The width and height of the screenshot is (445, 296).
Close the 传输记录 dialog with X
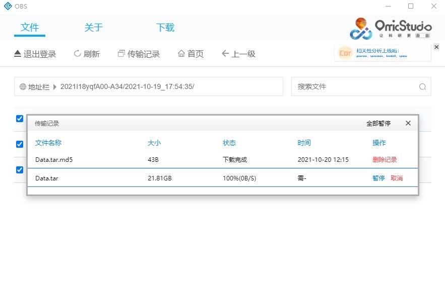[x=408, y=123]
